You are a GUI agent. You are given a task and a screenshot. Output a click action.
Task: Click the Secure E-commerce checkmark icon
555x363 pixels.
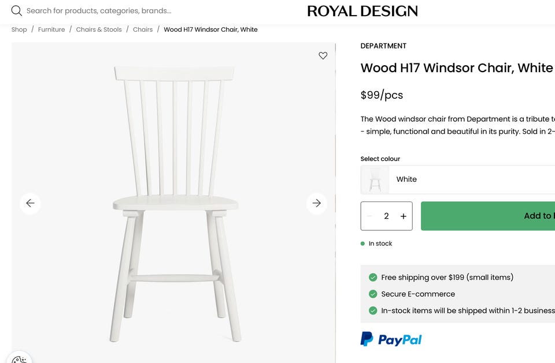click(x=373, y=294)
